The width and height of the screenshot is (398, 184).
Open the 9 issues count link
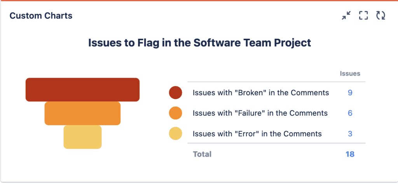click(x=350, y=93)
